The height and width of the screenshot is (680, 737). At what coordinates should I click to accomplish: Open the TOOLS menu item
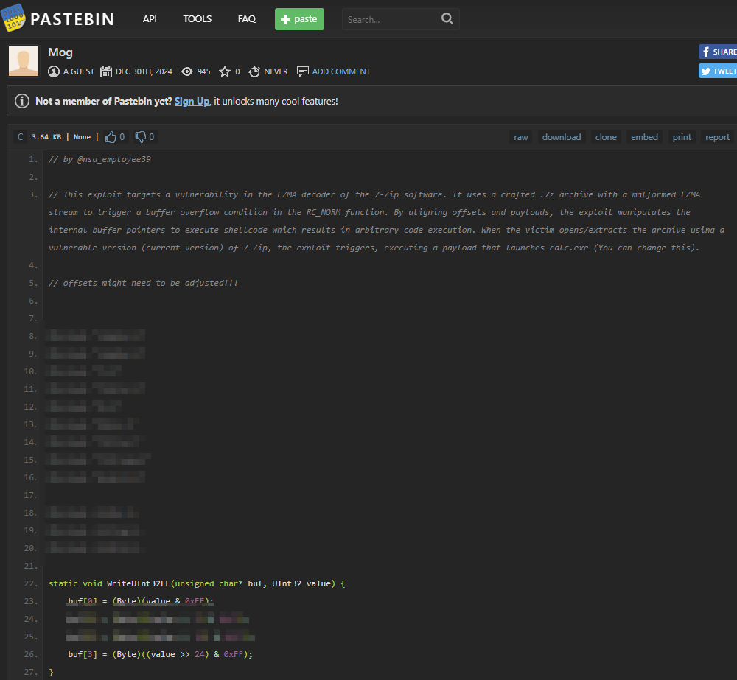197,19
